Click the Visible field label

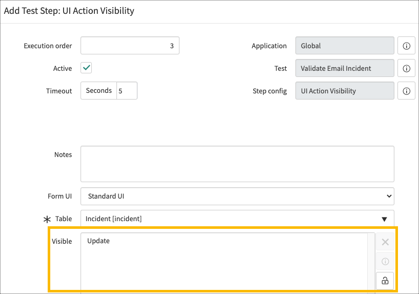point(62,241)
